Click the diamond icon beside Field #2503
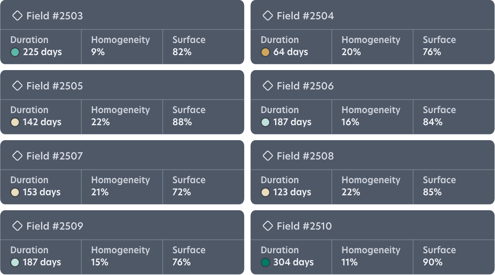Image resolution: width=495 pixels, height=275 pixels. click(17, 16)
